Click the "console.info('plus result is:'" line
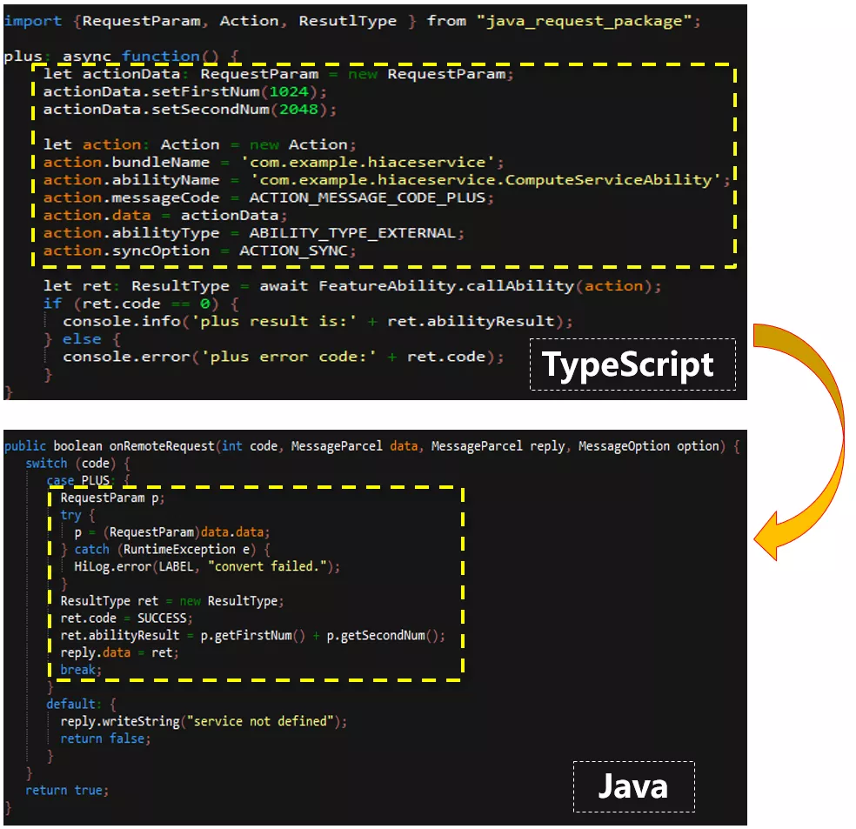 point(318,322)
